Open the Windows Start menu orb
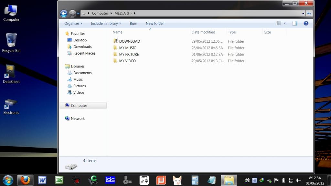 coord(8,181)
